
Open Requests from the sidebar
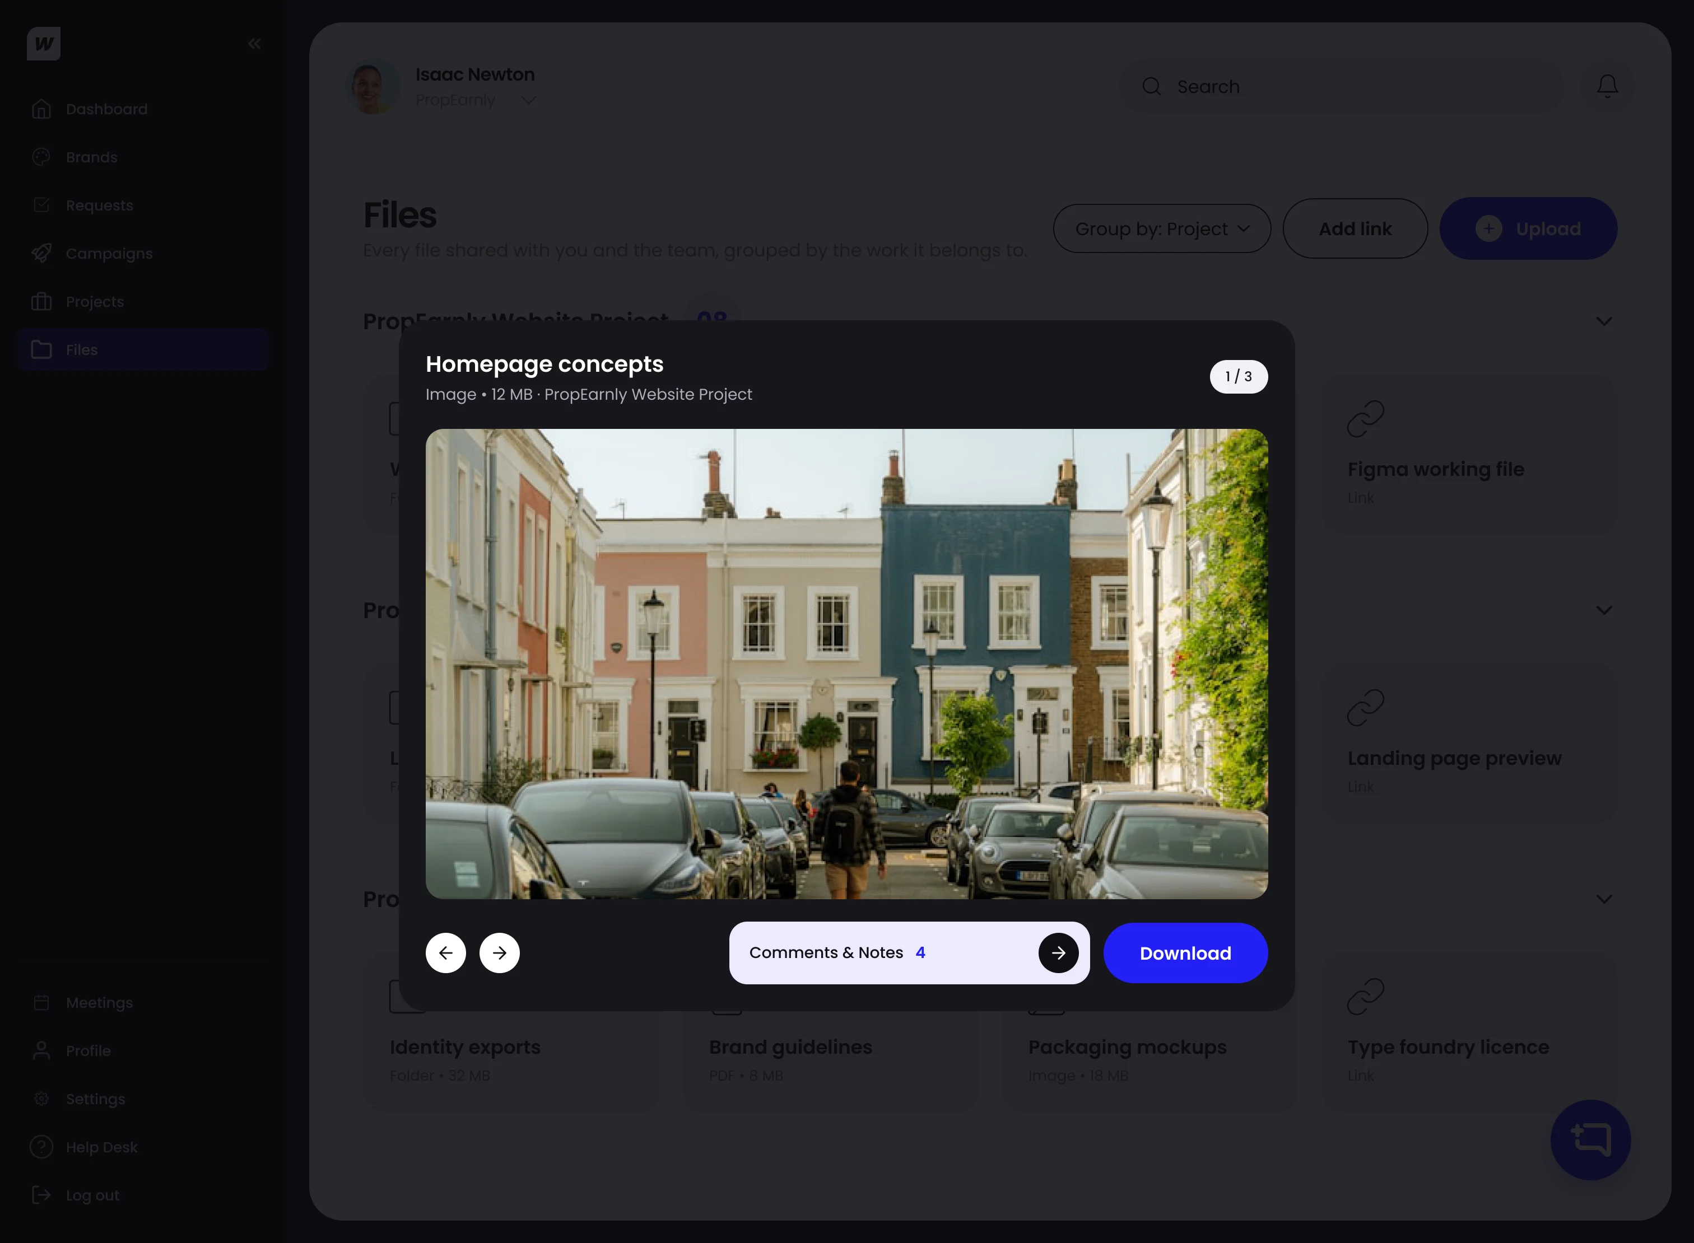click(143, 205)
